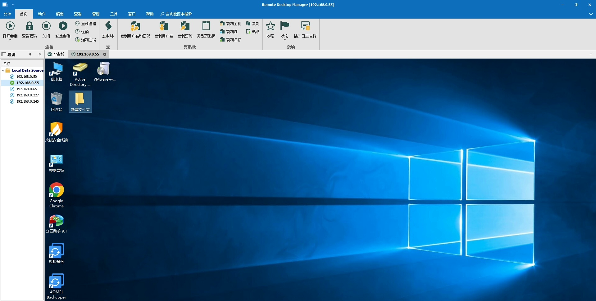Open the quick access toolbar dropdown arrow
The width and height of the screenshot is (596, 301).
(x=13, y=5)
